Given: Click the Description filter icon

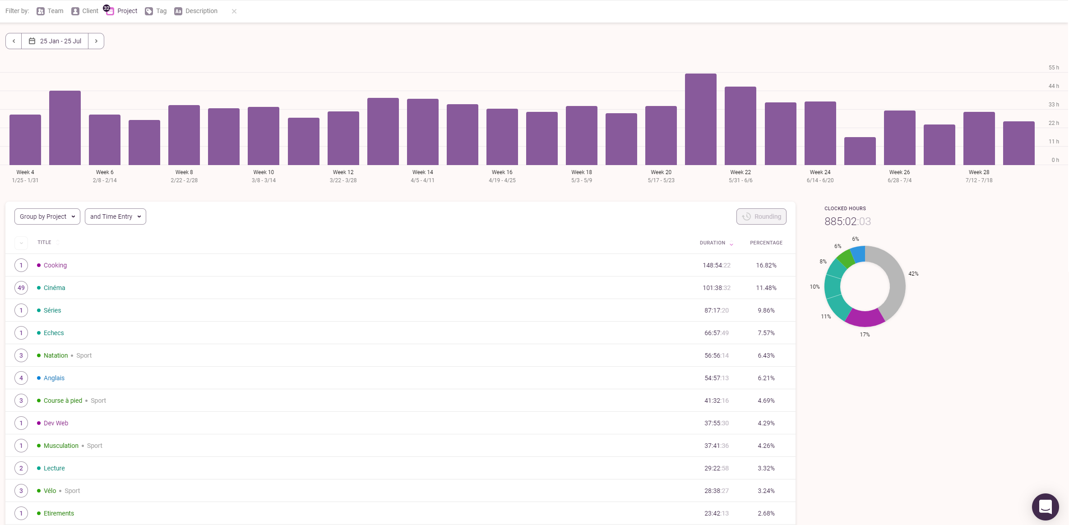Looking at the screenshot, I should (178, 11).
